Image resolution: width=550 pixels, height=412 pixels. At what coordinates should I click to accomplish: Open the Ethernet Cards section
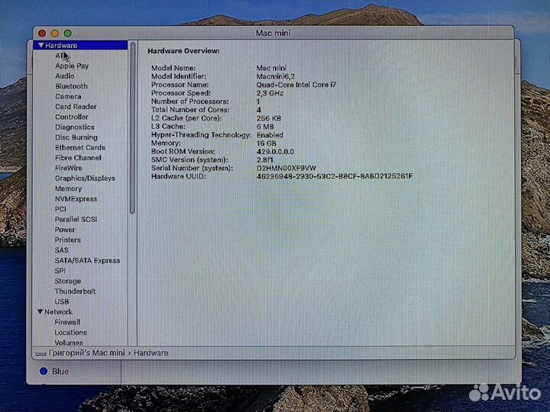tap(80, 147)
